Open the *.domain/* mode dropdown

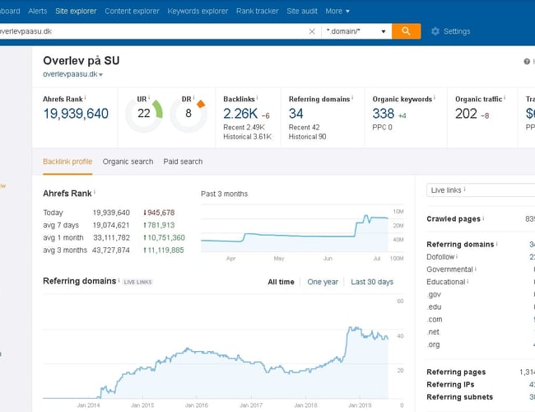(356, 31)
